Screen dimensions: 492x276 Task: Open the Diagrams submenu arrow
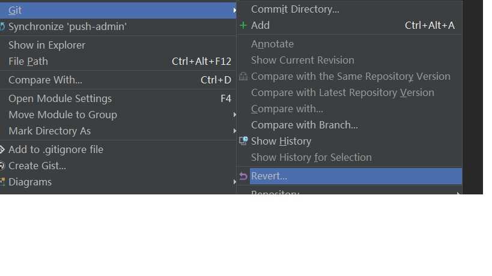pyautogui.click(x=234, y=182)
